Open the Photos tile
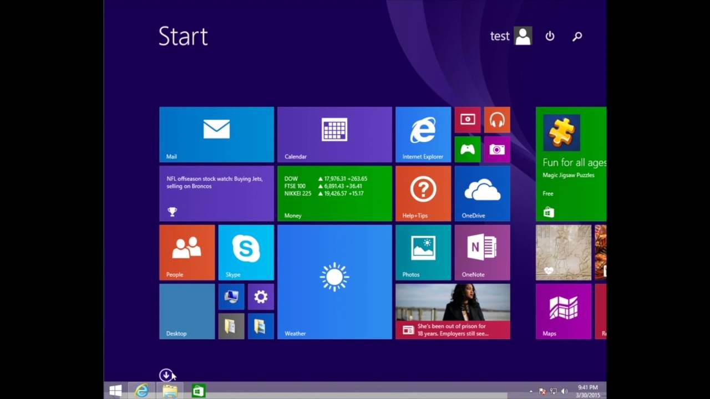This screenshot has width=710, height=399. pos(423,252)
